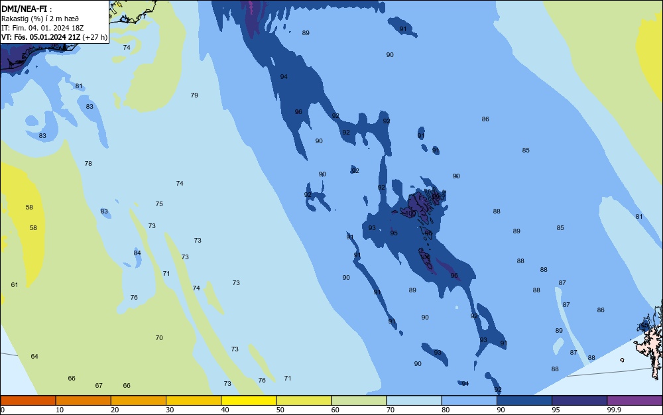
Task: Click the map humidity value 67
Action: coord(99,385)
